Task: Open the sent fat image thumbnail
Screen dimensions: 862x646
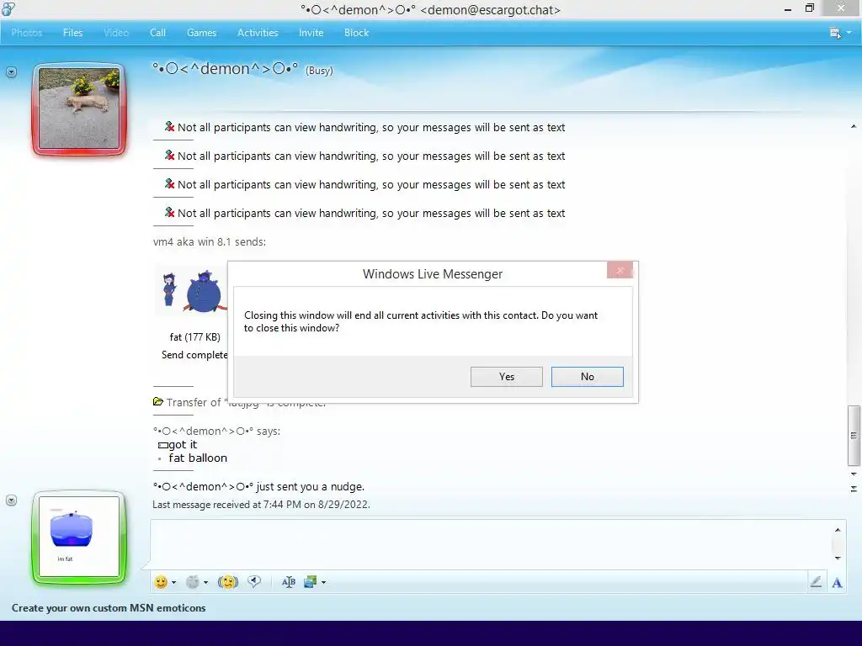Action: (x=191, y=291)
